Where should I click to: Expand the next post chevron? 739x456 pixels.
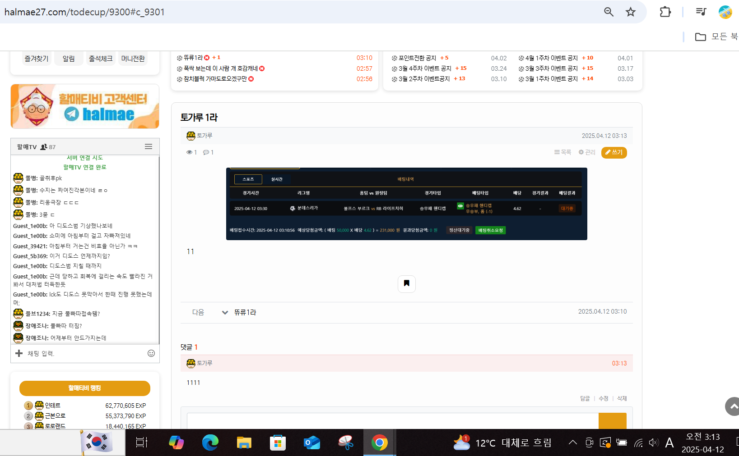225,312
